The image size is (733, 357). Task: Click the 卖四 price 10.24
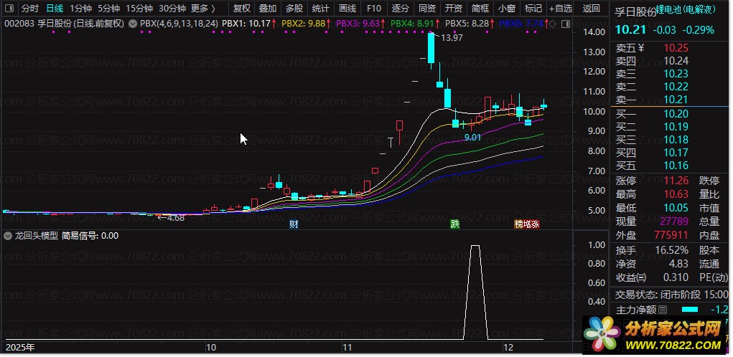(x=676, y=61)
